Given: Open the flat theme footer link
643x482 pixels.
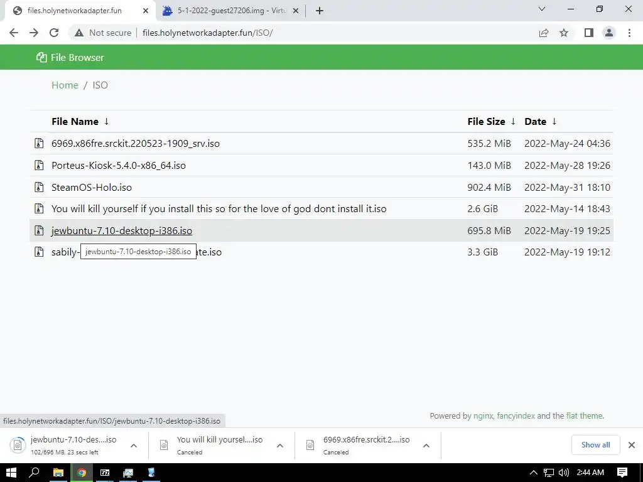Looking at the screenshot, I should coord(585,415).
